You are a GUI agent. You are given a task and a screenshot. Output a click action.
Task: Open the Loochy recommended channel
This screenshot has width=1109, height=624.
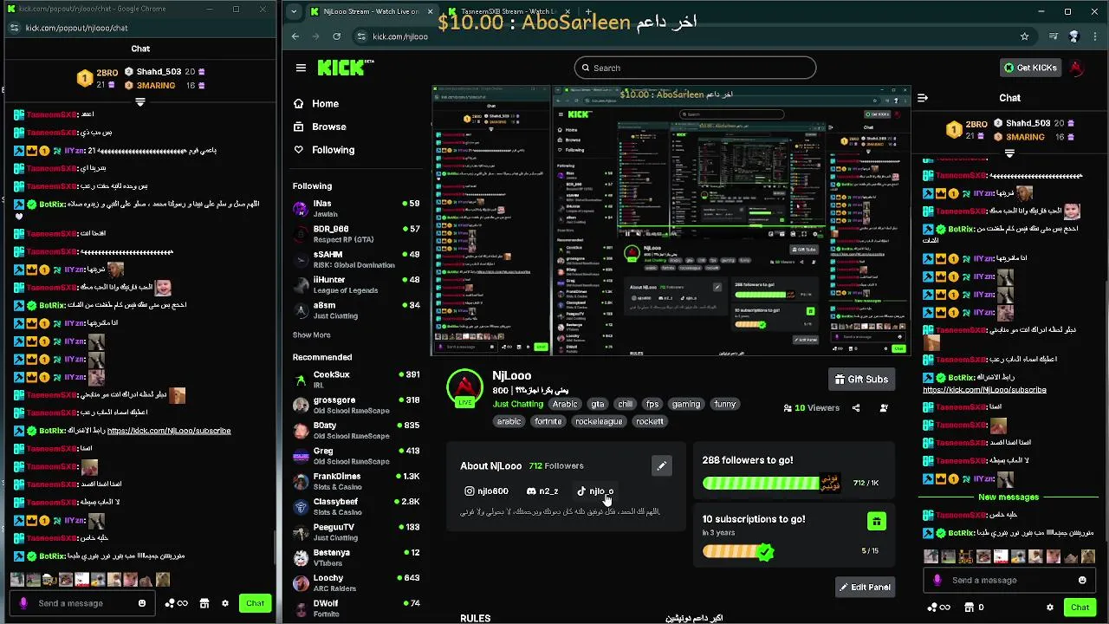pyautogui.click(x=355, y=582)
